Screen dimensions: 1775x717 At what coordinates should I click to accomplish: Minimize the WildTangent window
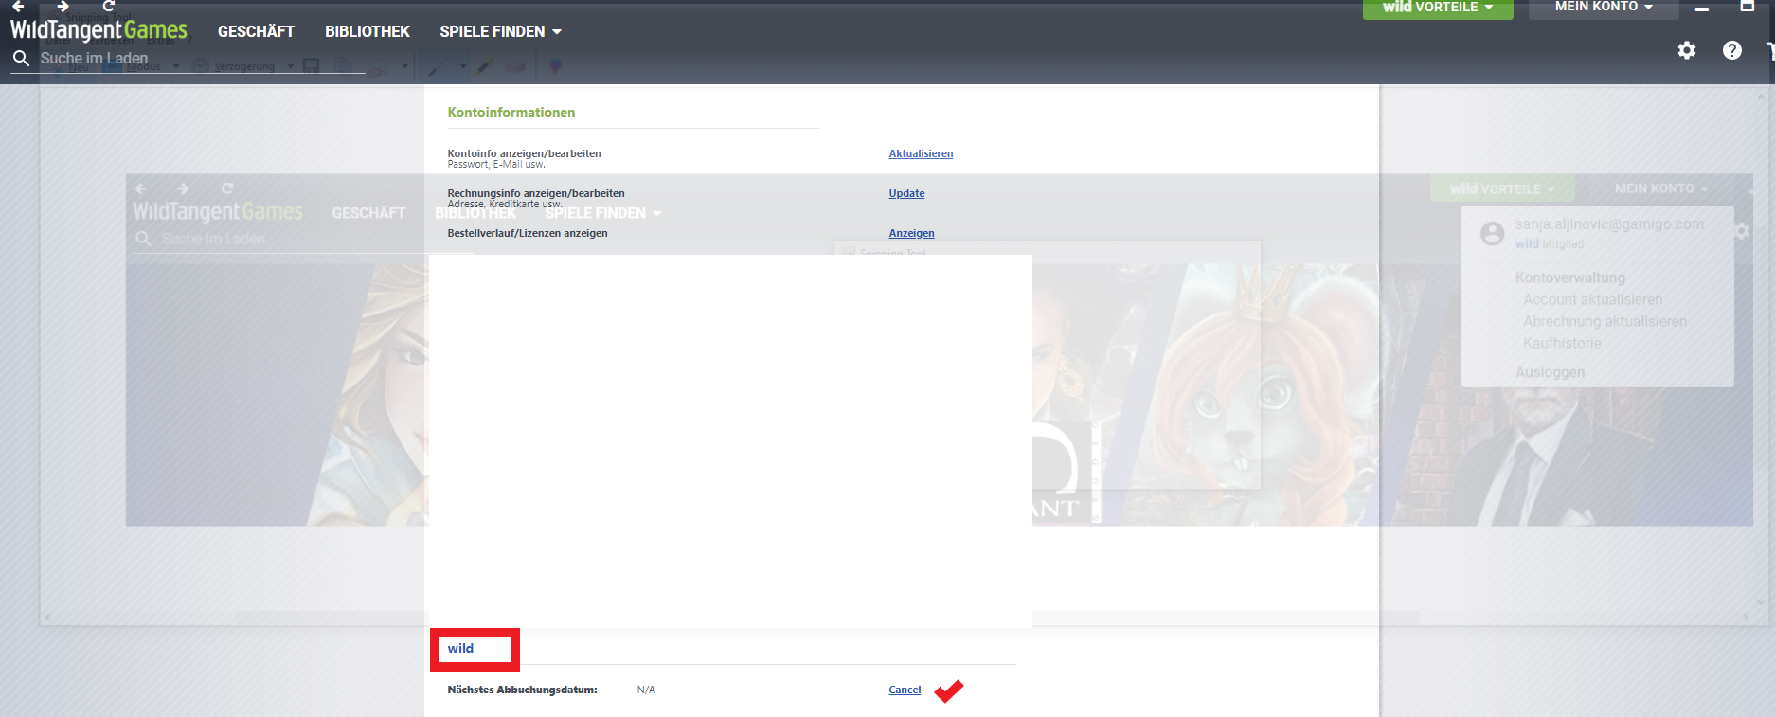tap(1702, 8)
